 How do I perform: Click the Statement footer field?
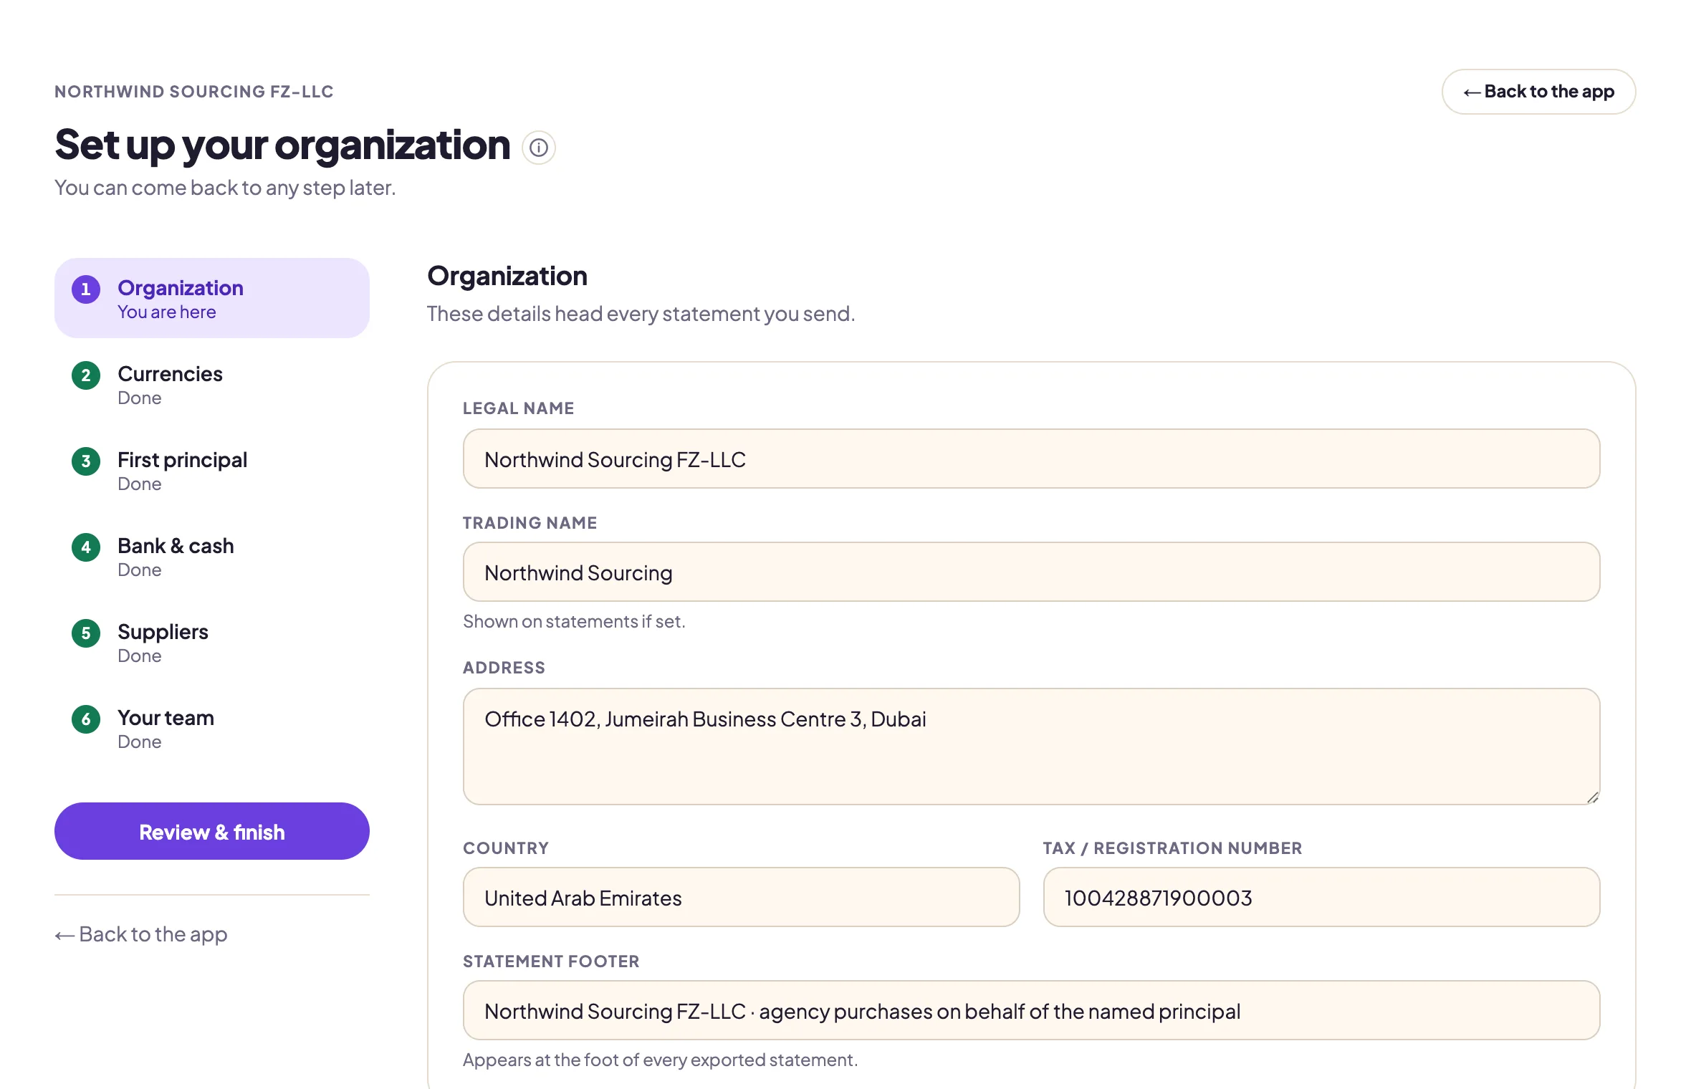point(1031,1010)
